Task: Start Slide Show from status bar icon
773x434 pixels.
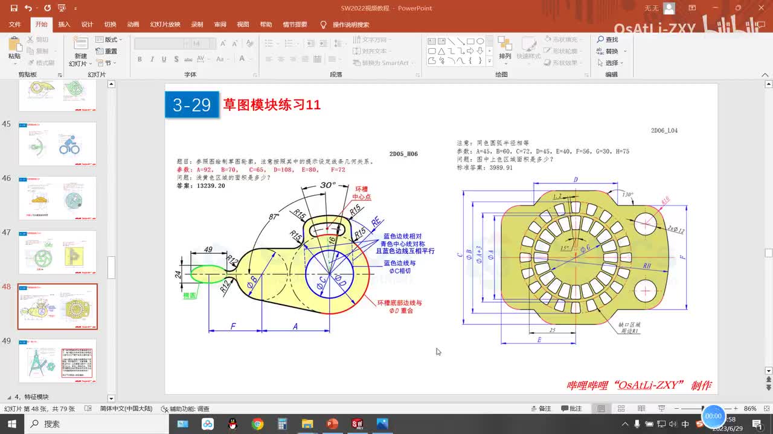Action: click(662, 409)
